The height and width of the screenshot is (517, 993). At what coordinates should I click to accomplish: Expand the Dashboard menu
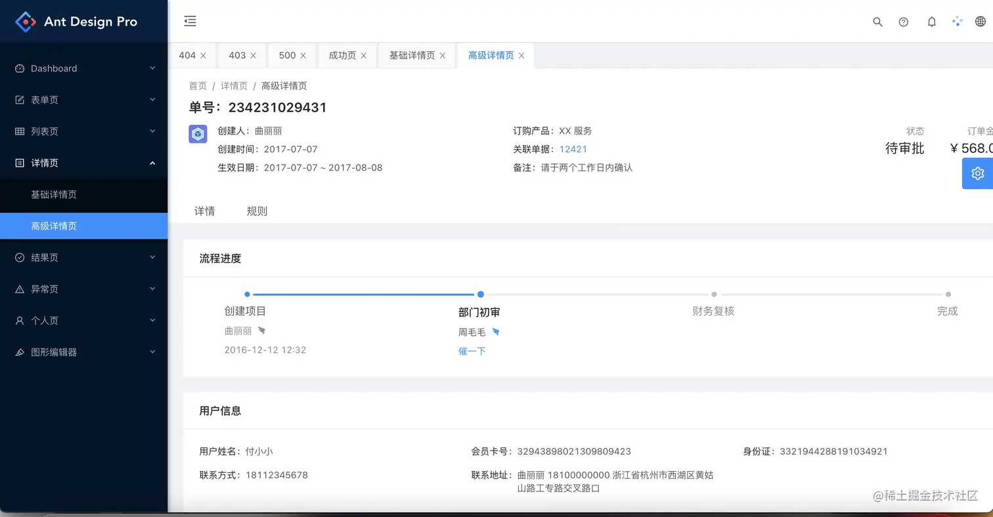point(84,68)
